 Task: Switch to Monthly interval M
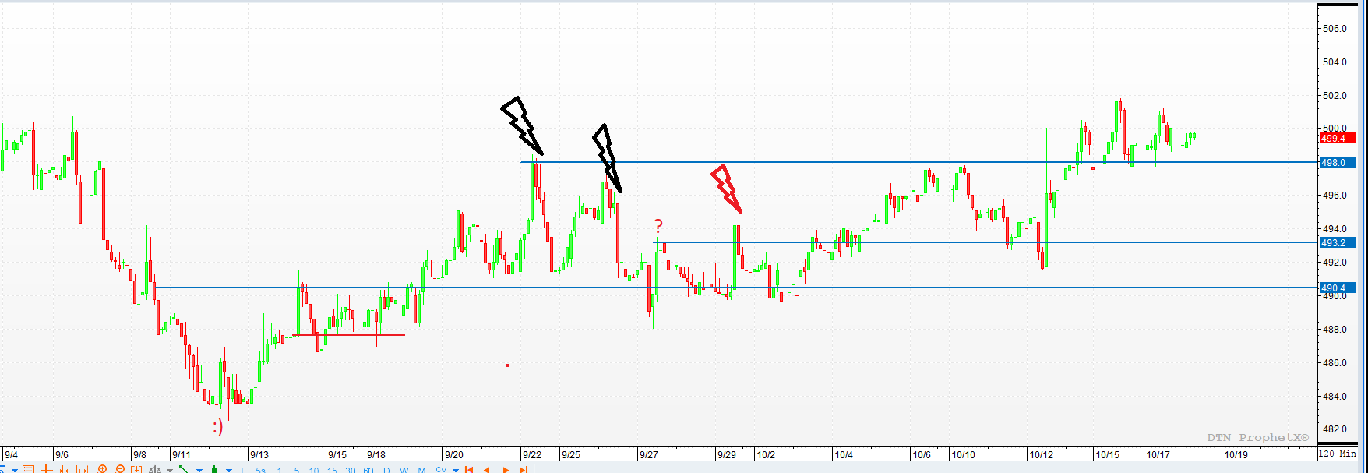421,470
